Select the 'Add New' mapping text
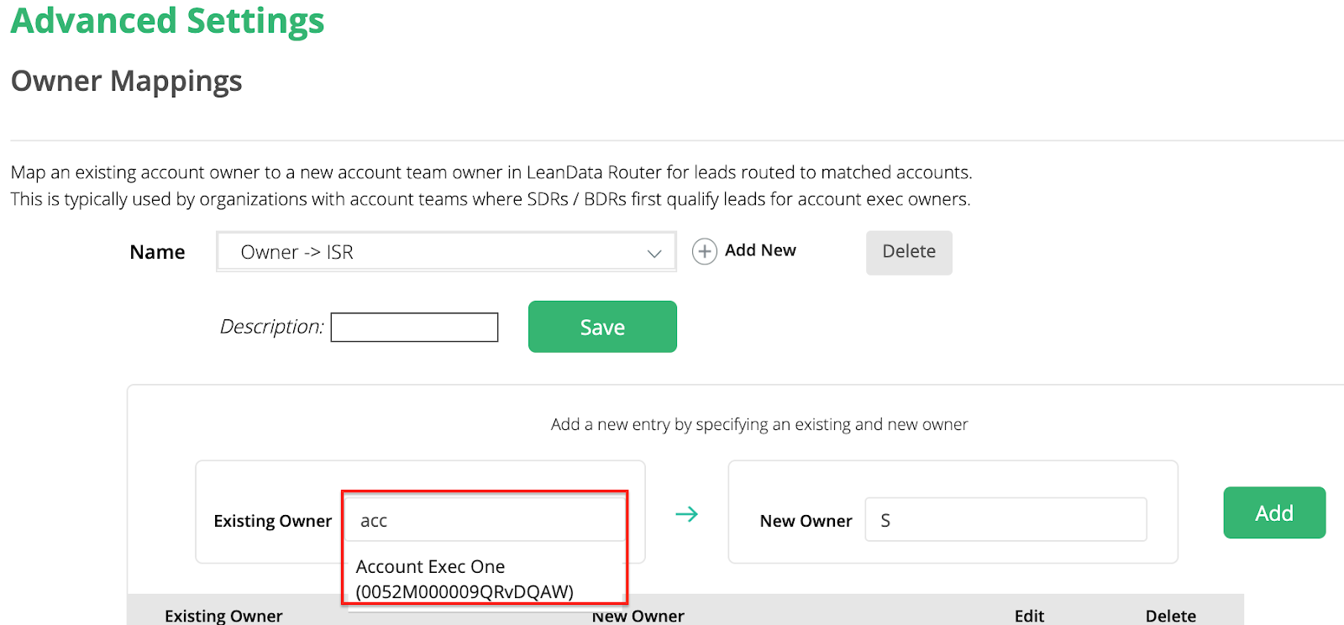This screenshot has height=625, width=1344. pyautogui.click(x=760, y=250)
